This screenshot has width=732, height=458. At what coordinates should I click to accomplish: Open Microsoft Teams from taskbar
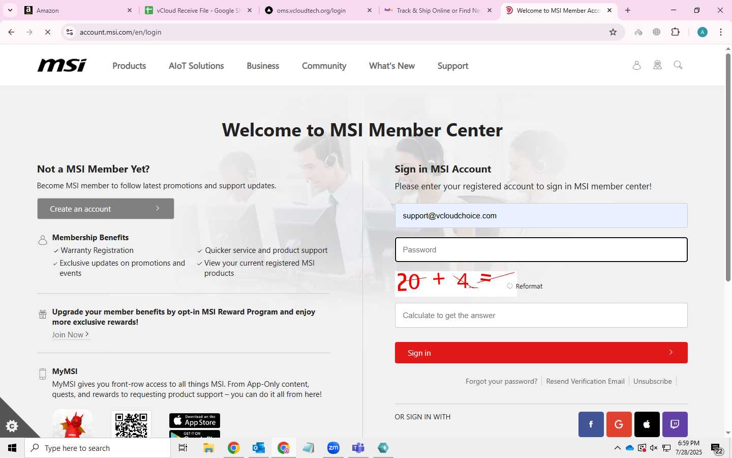coord(358,448)
